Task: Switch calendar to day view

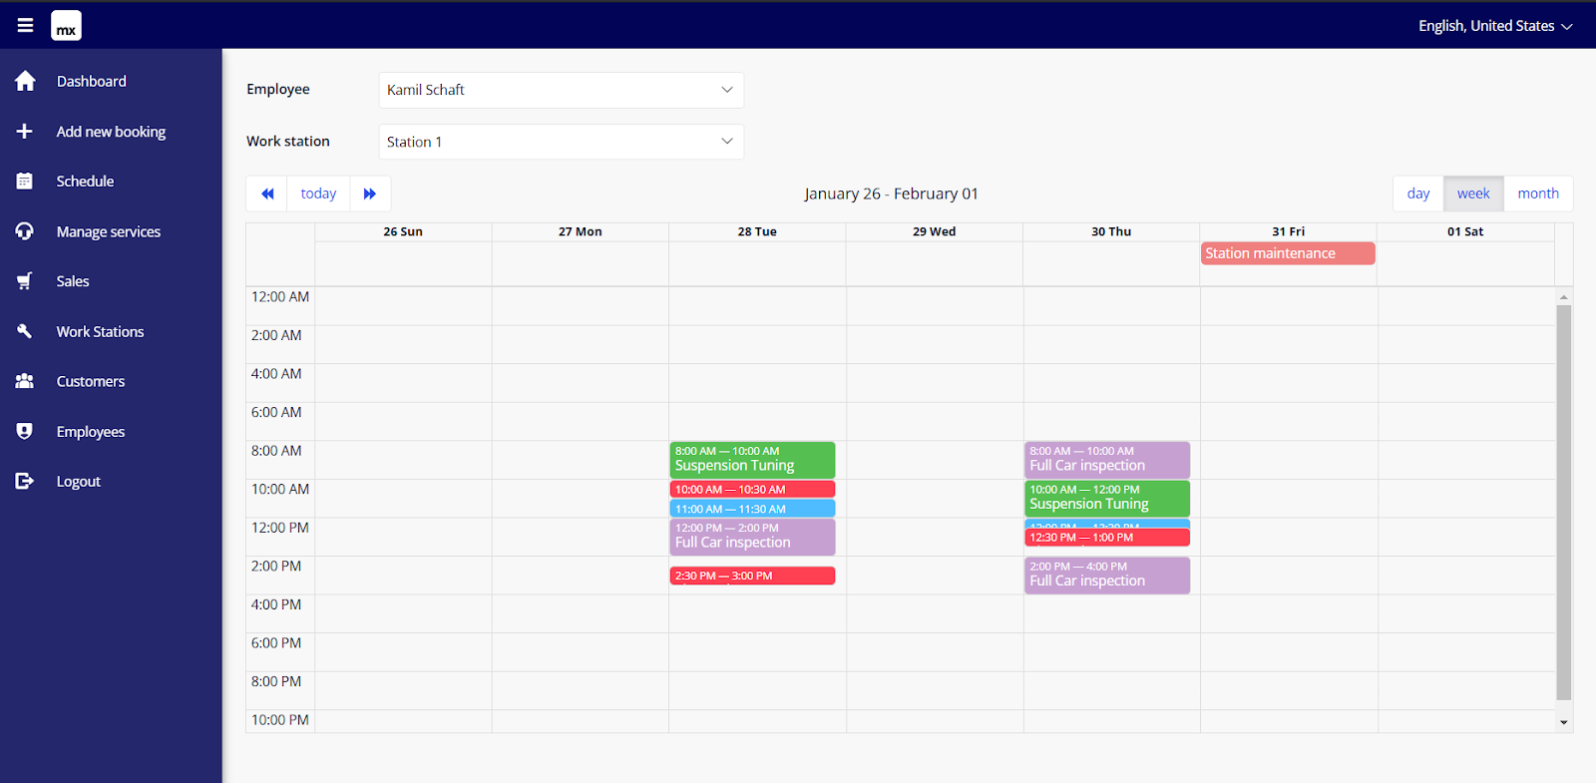Action: pos(1418,194)
